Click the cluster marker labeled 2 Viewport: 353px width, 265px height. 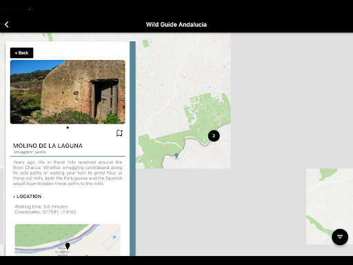[x=214, y=136]
